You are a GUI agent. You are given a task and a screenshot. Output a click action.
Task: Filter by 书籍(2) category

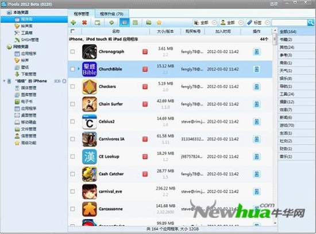296,40
